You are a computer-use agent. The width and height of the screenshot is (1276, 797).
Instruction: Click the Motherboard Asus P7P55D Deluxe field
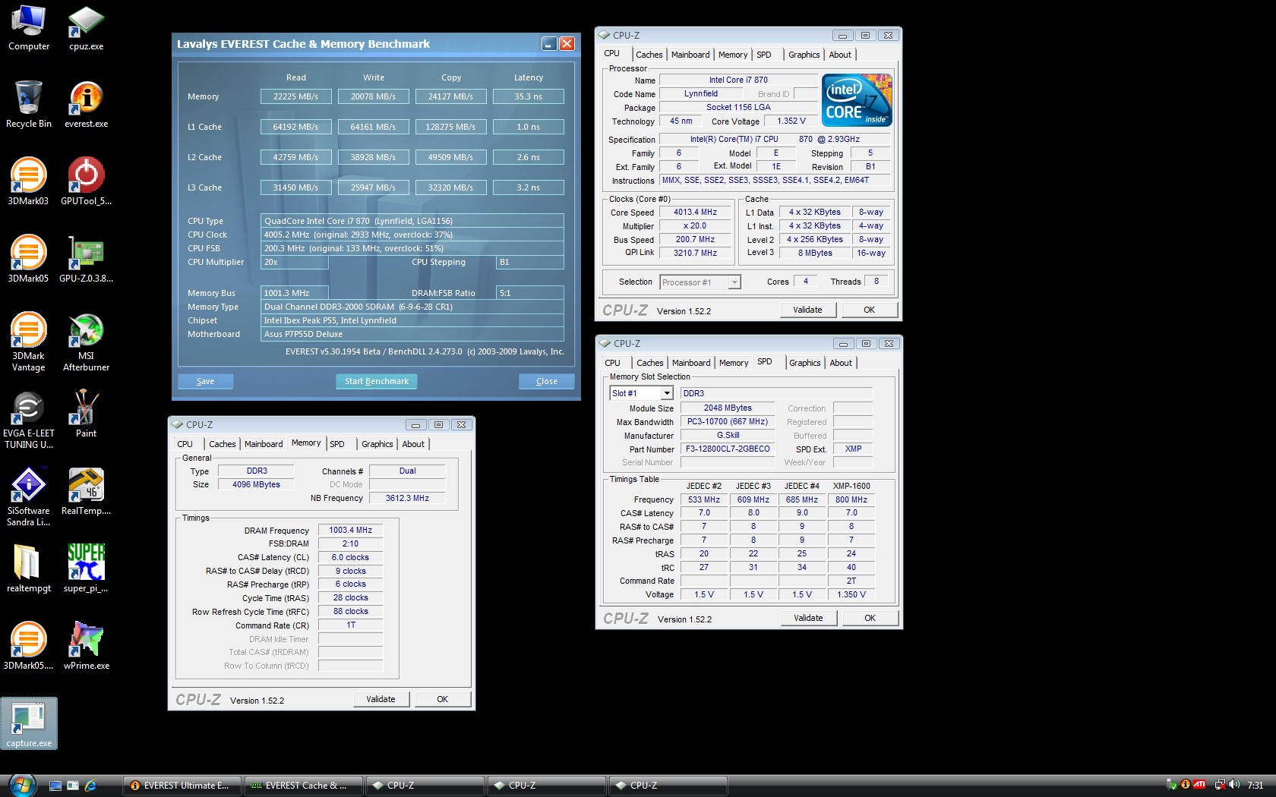(412, 334)
